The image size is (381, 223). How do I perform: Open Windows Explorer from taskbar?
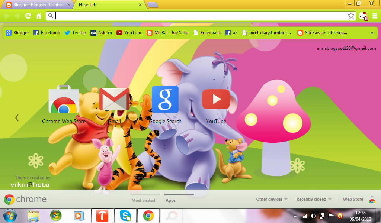tap(33, 216)
